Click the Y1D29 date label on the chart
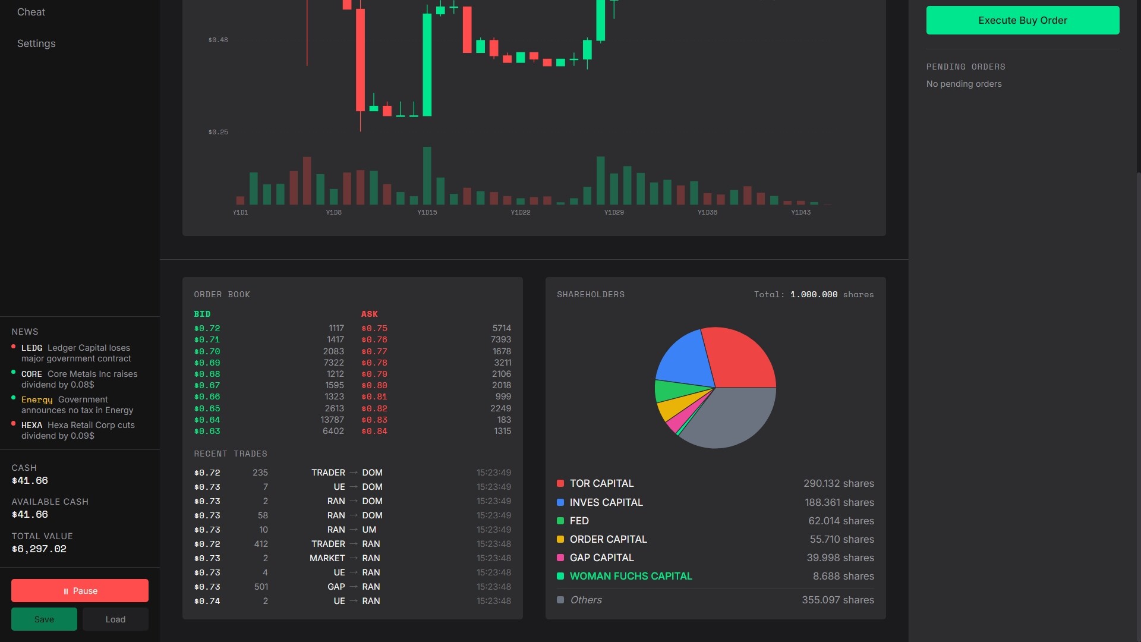 click(614, 212)
